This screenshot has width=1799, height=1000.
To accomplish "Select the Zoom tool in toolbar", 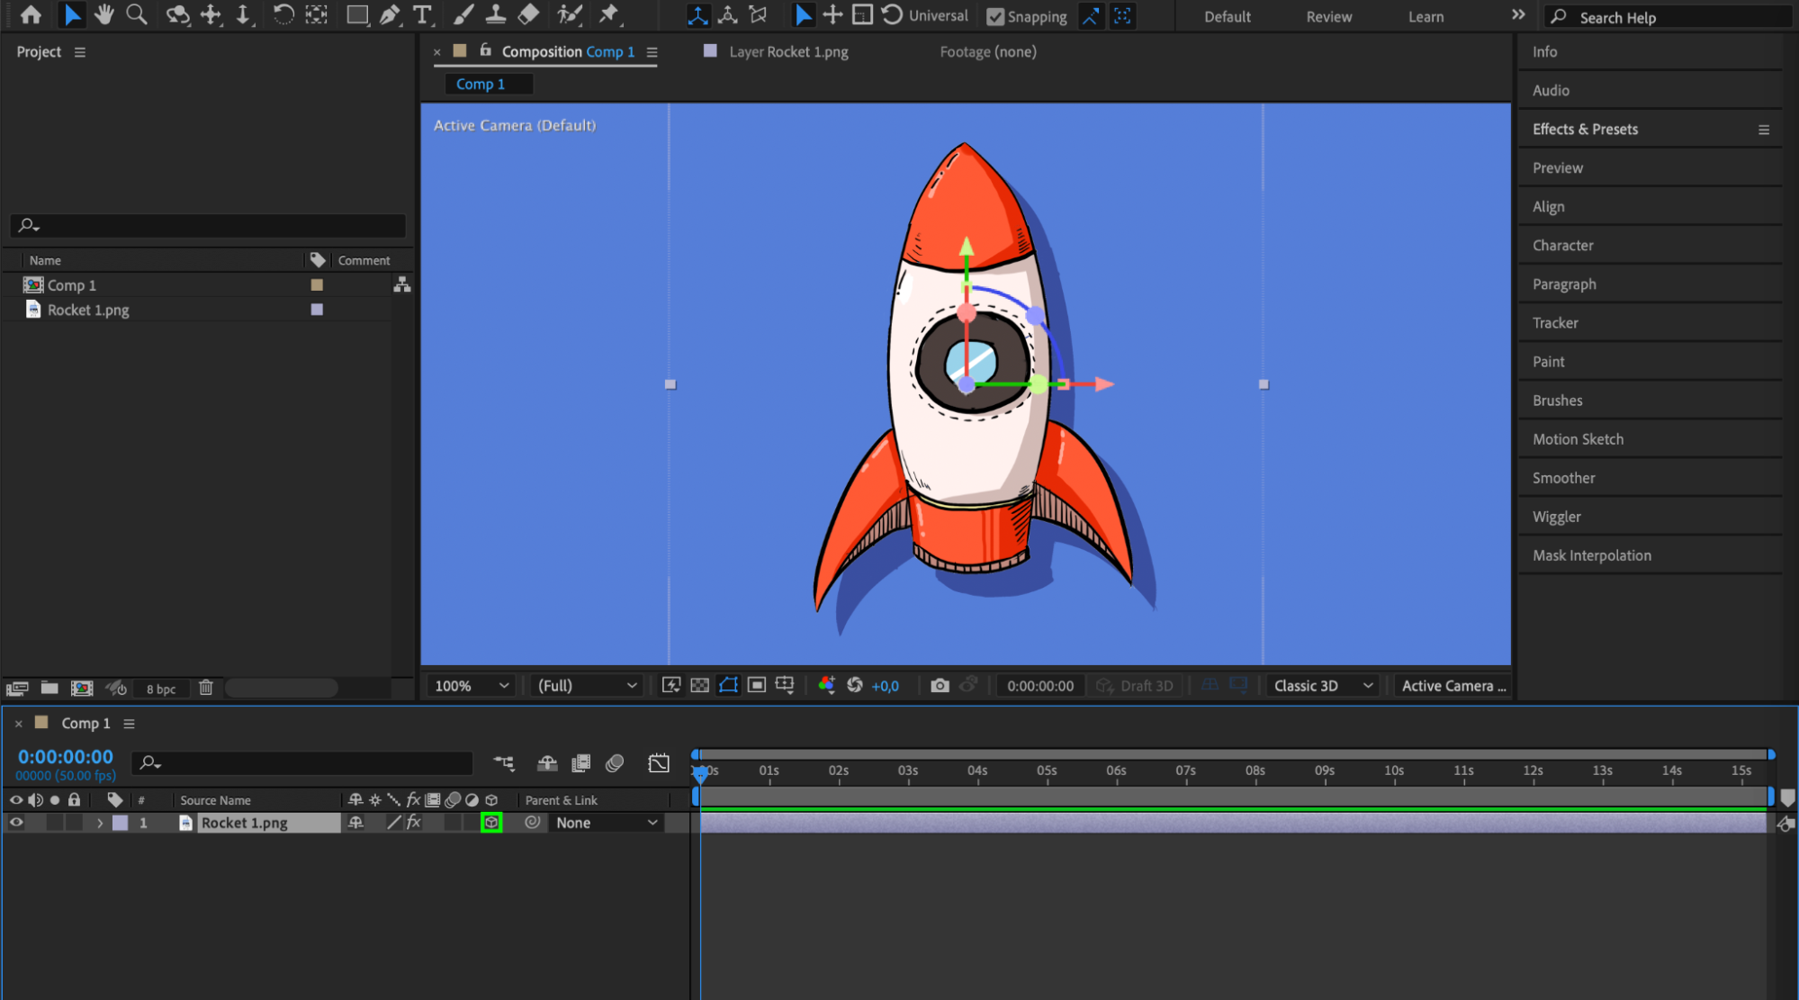I will (137, 14).
